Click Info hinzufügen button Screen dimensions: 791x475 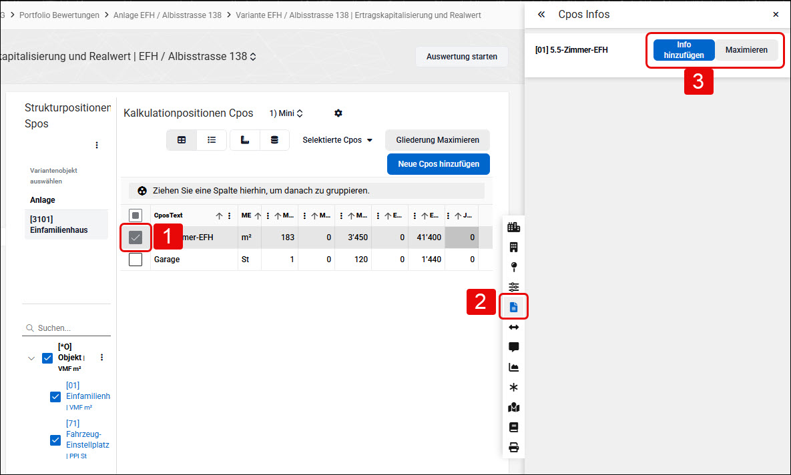point(684,50)
